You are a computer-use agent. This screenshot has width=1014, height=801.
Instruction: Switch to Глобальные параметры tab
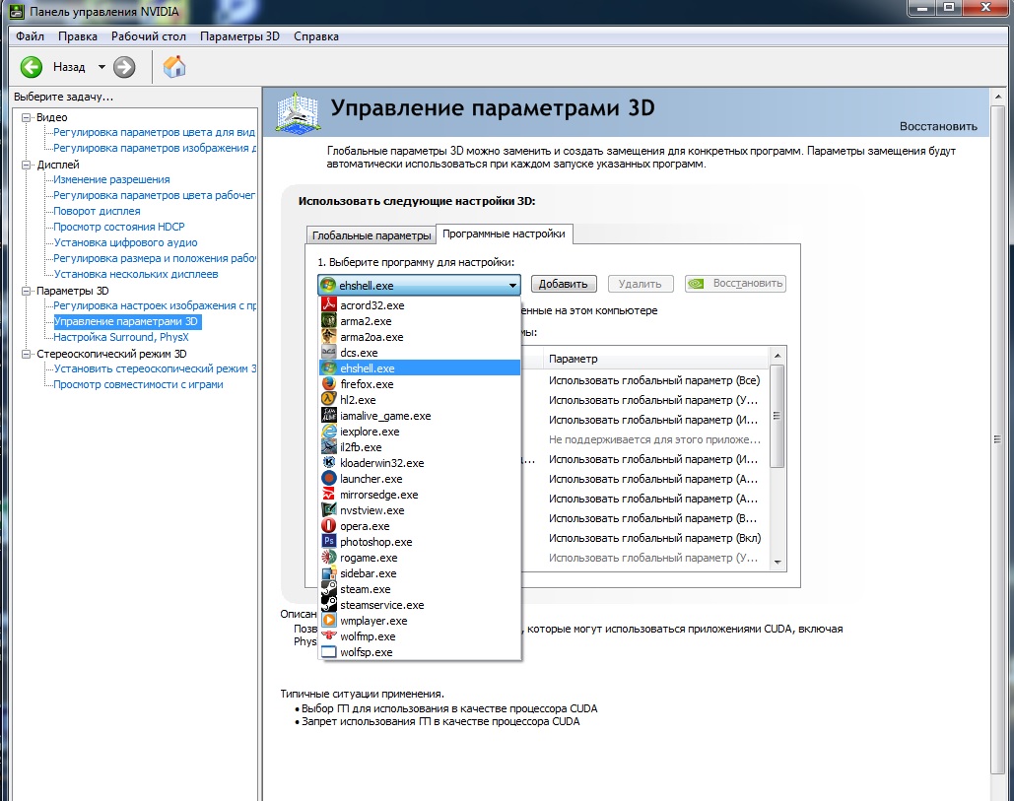click(372, 235)
